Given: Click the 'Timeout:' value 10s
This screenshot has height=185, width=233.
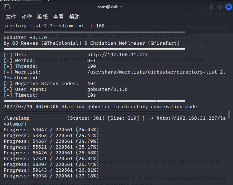Looking at the screenshot, I should [92, 95].
